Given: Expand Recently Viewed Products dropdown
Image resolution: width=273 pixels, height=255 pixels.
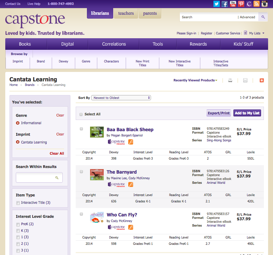Looking at the screenshot, I should (x=195, y=80).
